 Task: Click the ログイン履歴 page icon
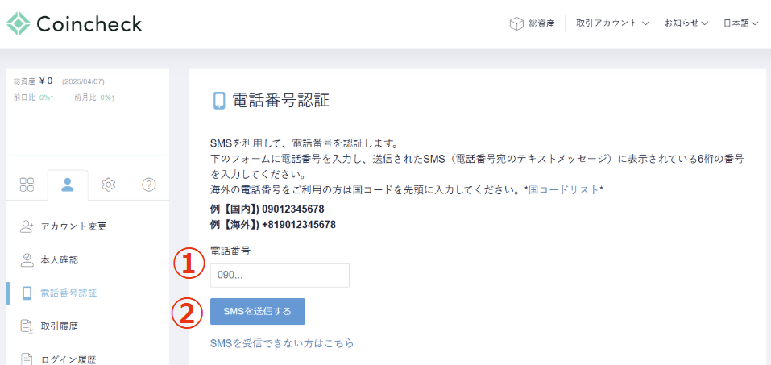(x=27, y=359)
